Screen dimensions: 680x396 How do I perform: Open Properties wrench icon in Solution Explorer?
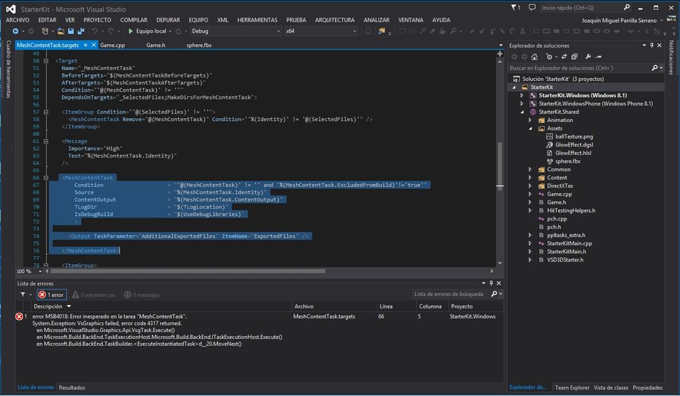[588, 56]
